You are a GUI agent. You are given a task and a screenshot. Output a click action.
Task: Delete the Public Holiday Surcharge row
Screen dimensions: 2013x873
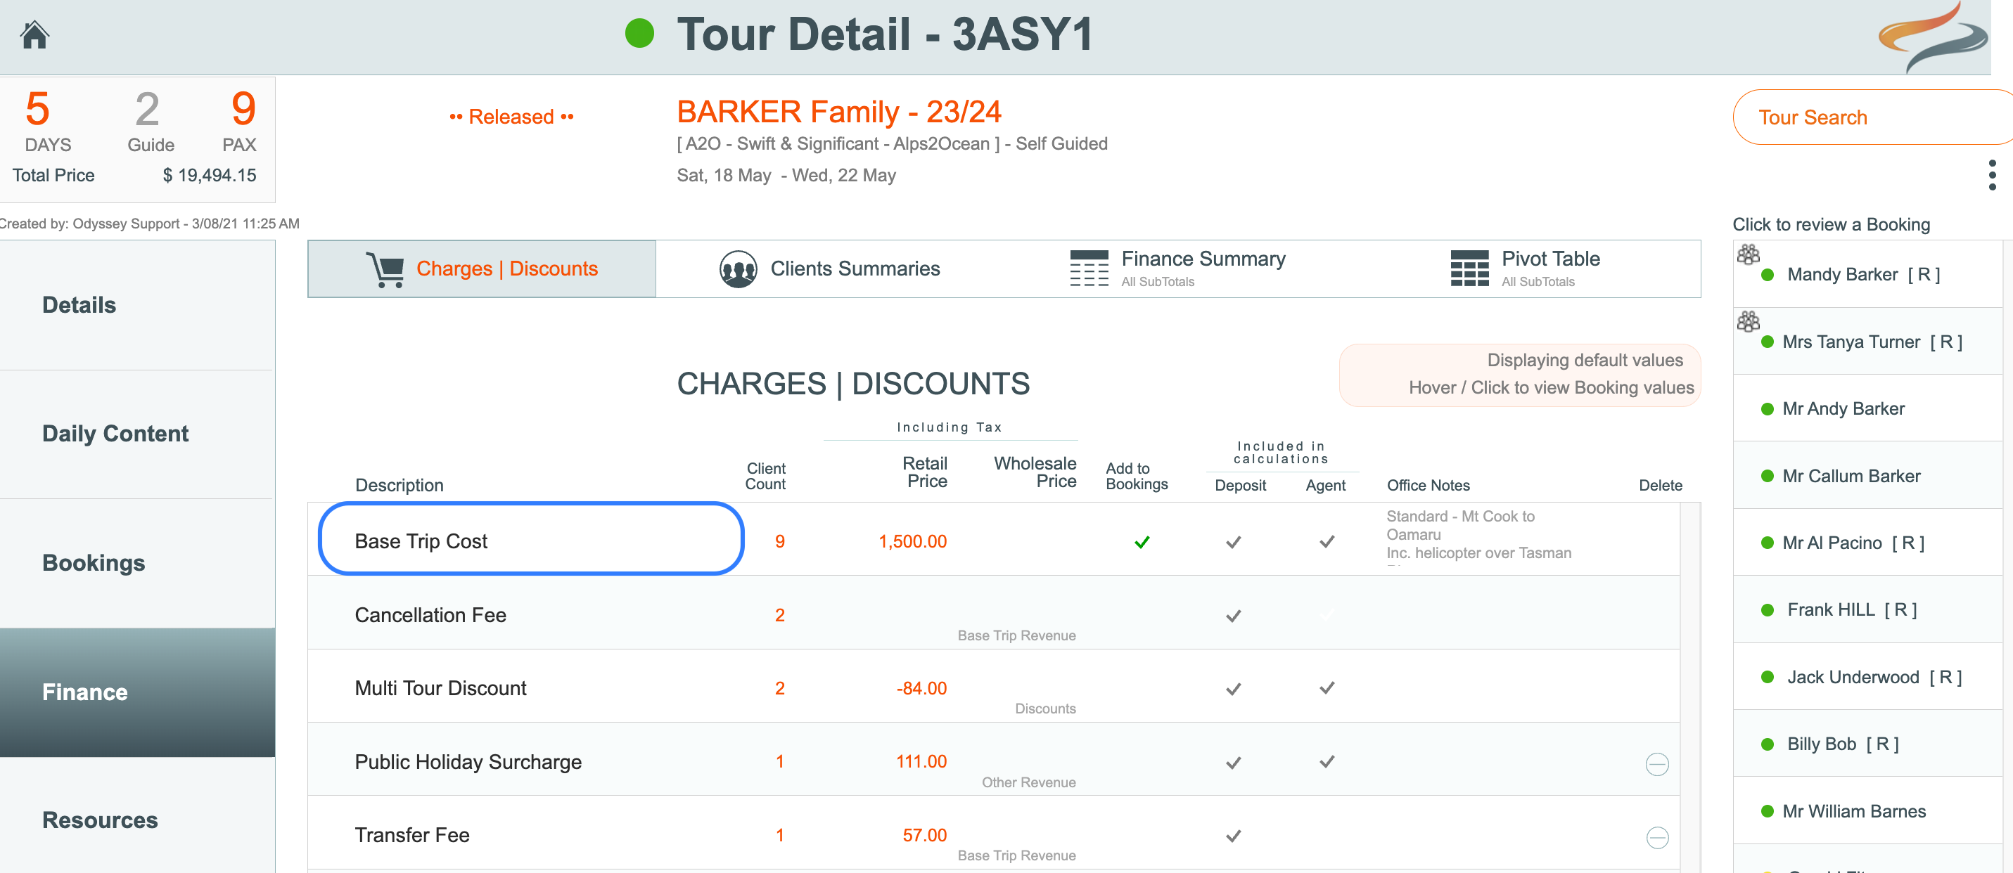[1656, 763]
